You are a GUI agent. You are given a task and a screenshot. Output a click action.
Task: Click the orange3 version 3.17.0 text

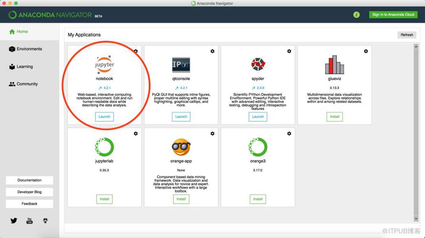coord(258,170)
